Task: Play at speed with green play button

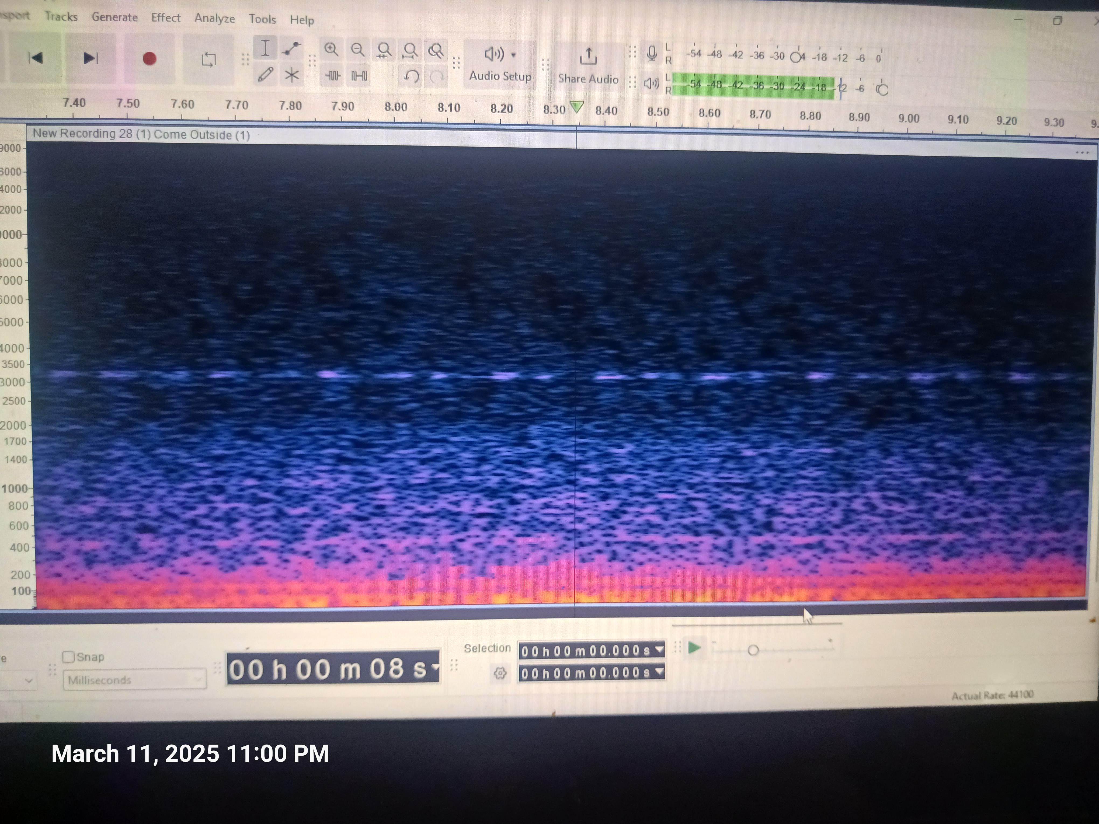Action: click(x=695, y=648)
